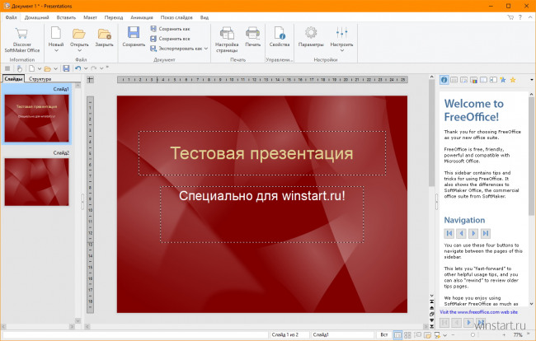Click the blue undo arrow

[x=78, y=68]
